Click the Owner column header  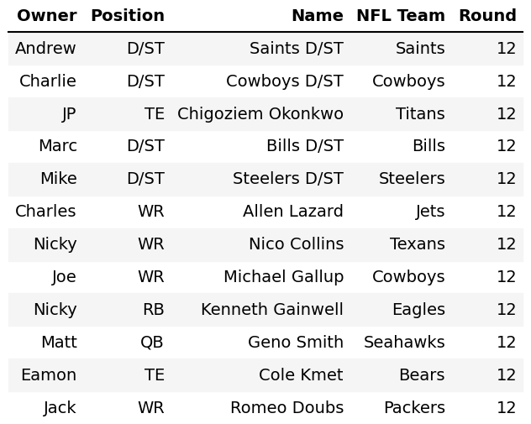(x=46, y=16)
